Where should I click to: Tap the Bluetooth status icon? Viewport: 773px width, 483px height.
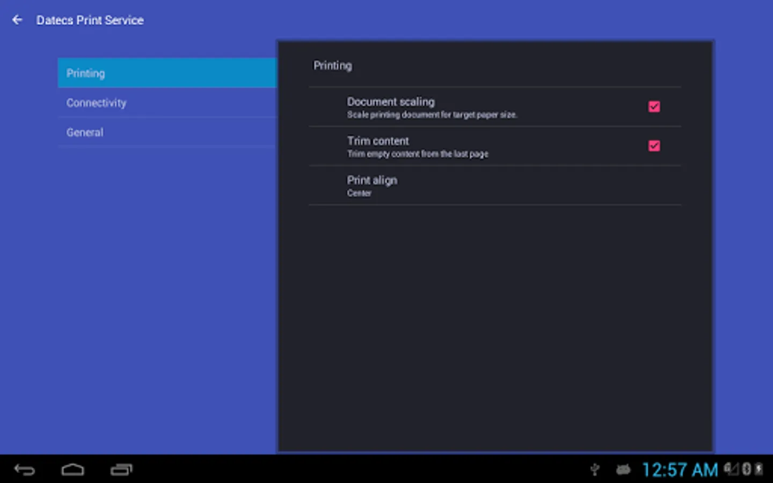pyautogui.click(x=746, y=469)
